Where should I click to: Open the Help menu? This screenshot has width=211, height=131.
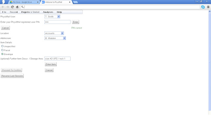[x=59, y=12]
